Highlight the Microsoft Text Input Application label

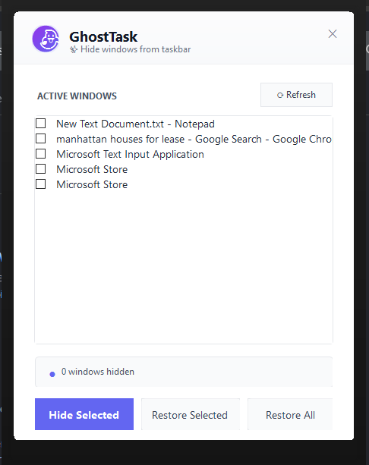[x=130, y=154]
